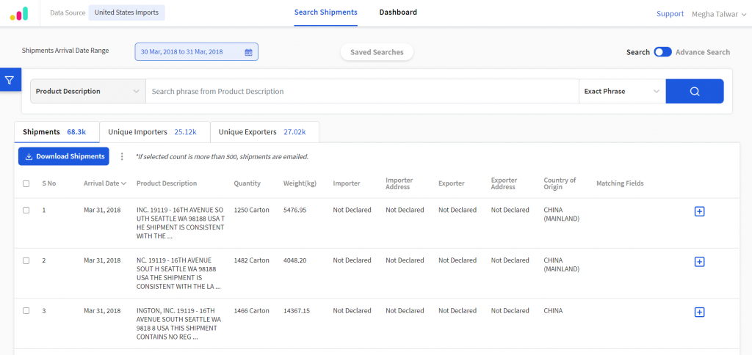Click the colorful bar-chart app logo

click(18, 13)
